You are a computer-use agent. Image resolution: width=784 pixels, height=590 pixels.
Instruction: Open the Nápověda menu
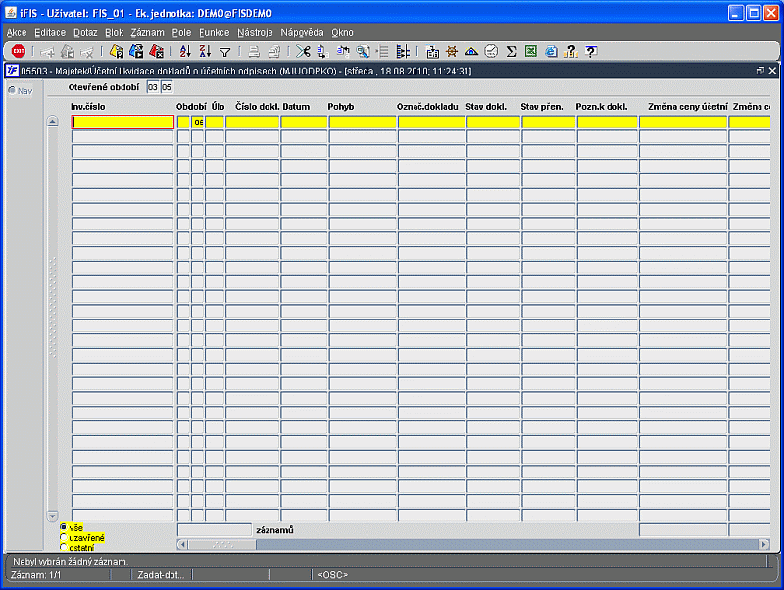click(x=302, y=33)
